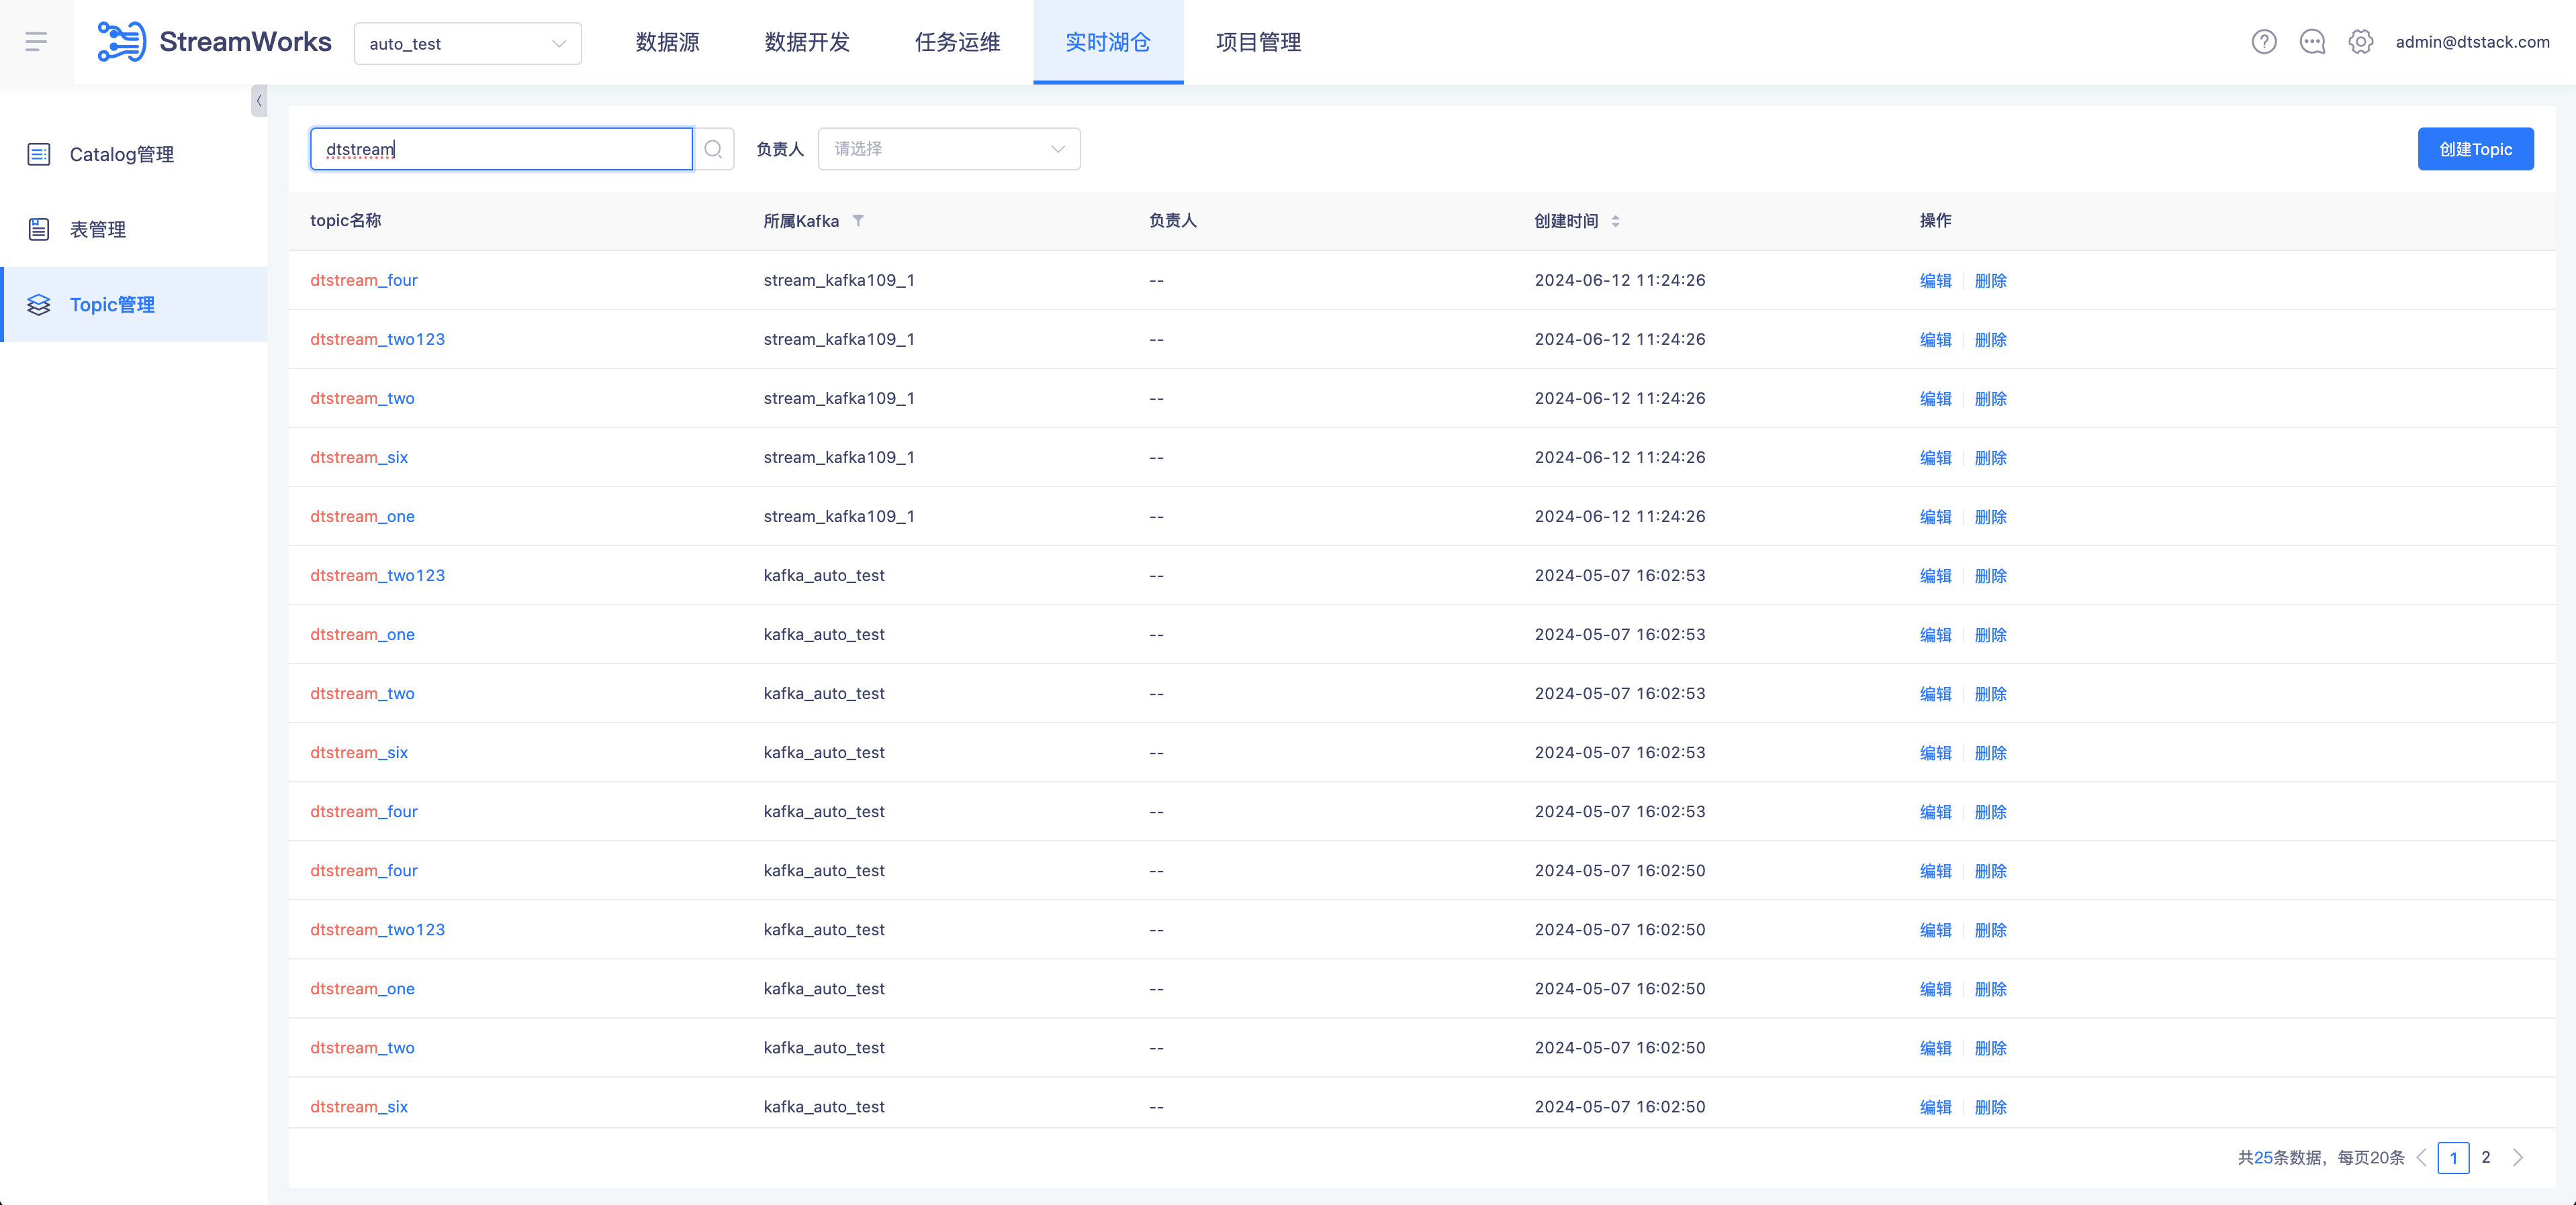The image size is (2576, 1205).
Task: Click the 表管理 sidebar icon
Action: [x=39, y=229]
